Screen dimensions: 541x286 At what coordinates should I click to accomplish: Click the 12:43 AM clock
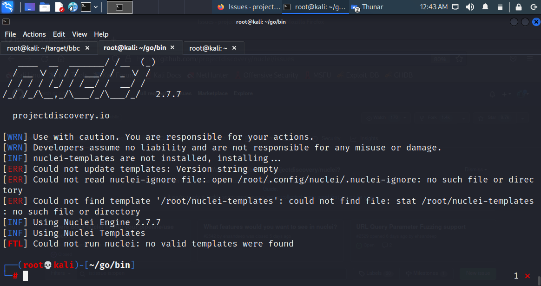point(433,7)
